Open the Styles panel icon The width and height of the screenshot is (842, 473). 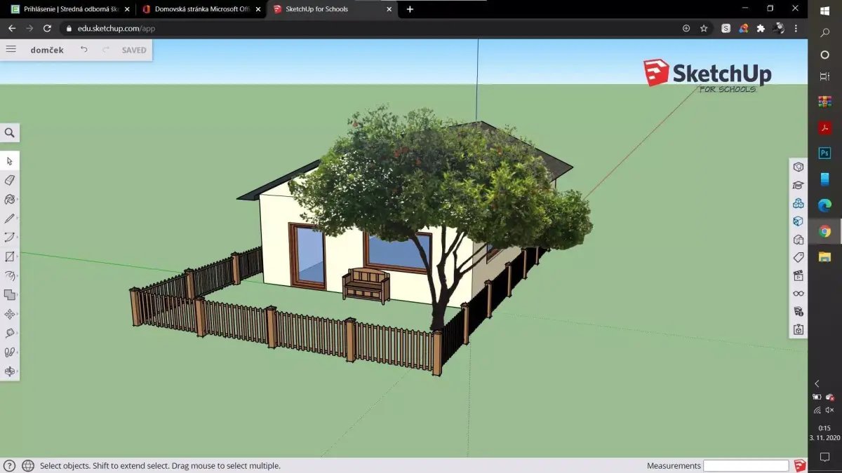(798, 240)
